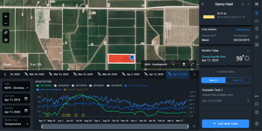Collapse the Weather Today chevron
The height and width of the screenshot is (131, 262).
click(248, 51)
